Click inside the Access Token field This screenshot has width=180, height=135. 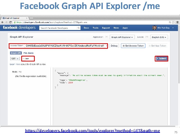coord(65,46)
